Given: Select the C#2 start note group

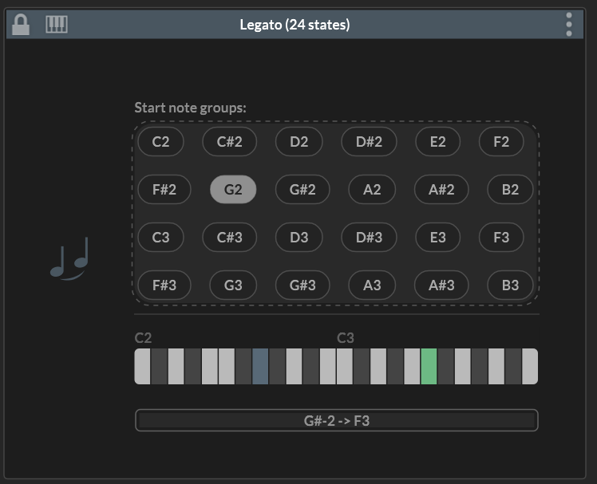Looking at the screenshot, I should pos(230,142).
